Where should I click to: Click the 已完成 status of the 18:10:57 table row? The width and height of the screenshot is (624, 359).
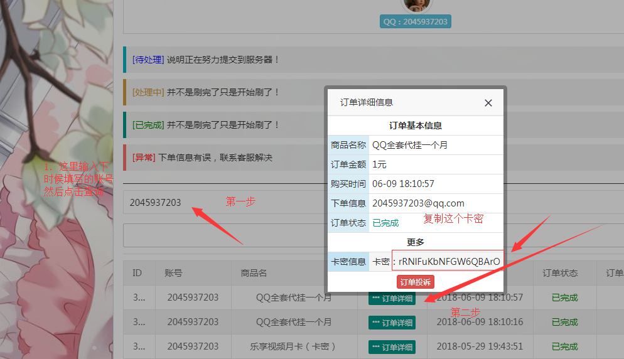[x=565, y=297]
